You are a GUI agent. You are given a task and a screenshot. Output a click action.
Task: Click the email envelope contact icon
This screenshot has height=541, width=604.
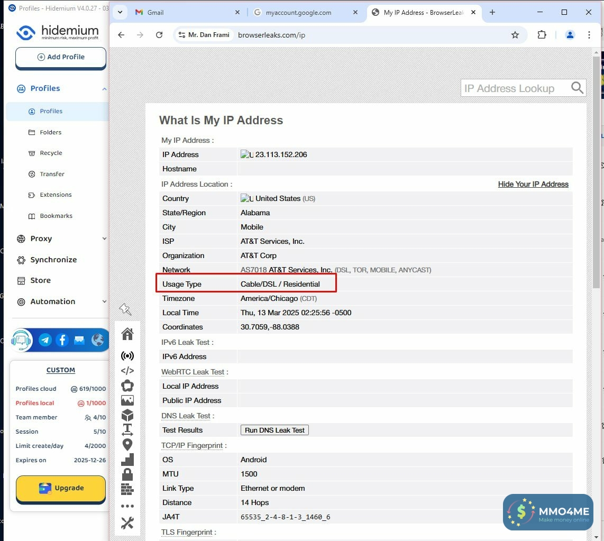79,340
